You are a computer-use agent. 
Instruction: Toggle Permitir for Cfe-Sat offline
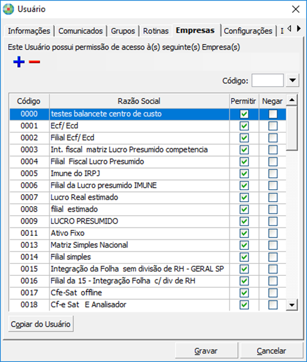[x=244, y=293]
